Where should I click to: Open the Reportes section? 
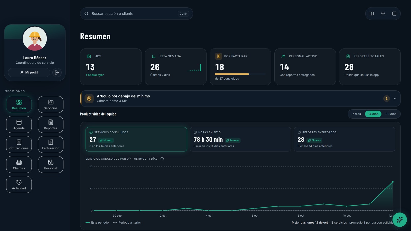click(51, 124)
